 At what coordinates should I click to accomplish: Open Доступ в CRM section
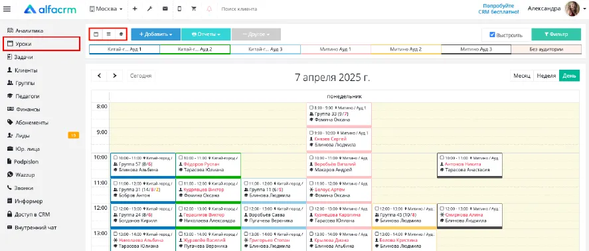[x=29, y=214]
